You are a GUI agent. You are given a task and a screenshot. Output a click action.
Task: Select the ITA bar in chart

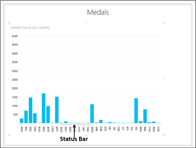(x=136, y=111)
